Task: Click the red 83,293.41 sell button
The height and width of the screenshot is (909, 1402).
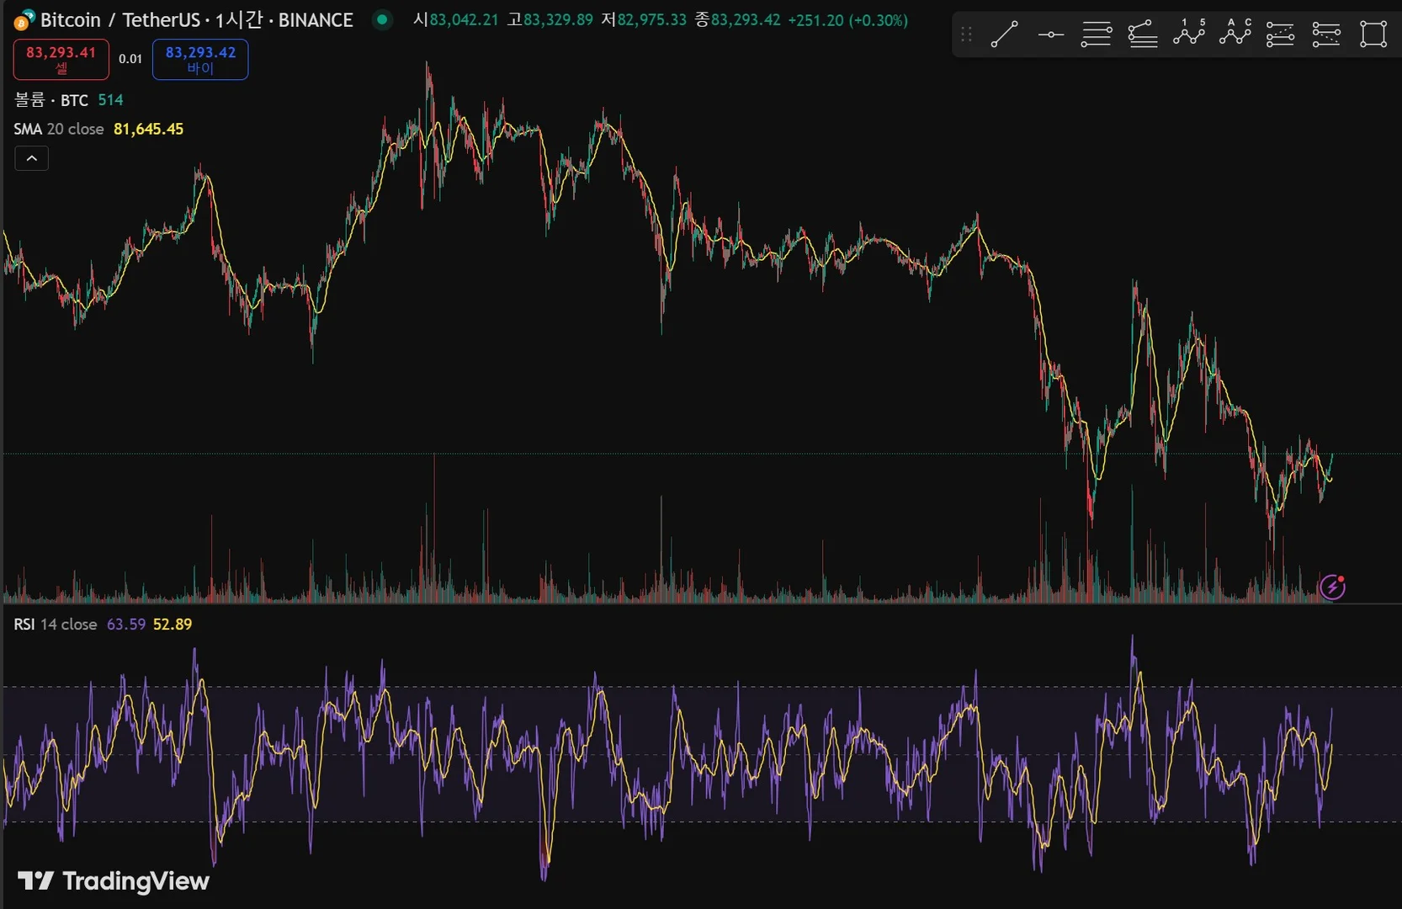Action: tap(61, 59)
